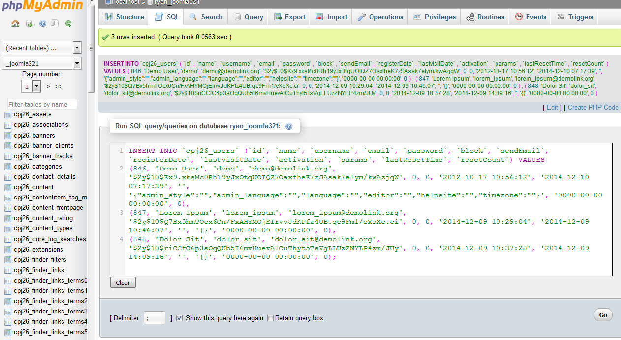
Task: Switch to the Structure tab
Action: point(124,17)
